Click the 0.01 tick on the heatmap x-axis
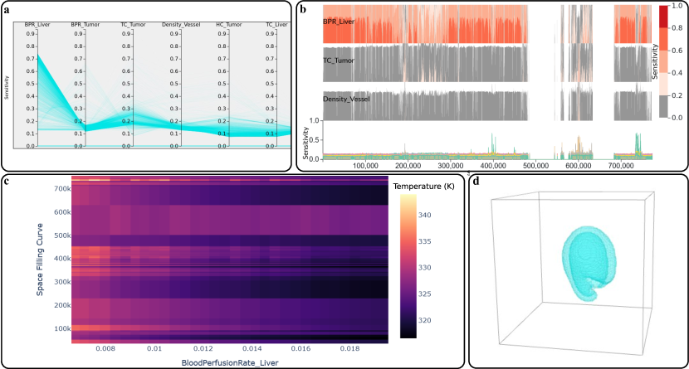Screen dimensions: 689x369 click(x=154, y=348)
